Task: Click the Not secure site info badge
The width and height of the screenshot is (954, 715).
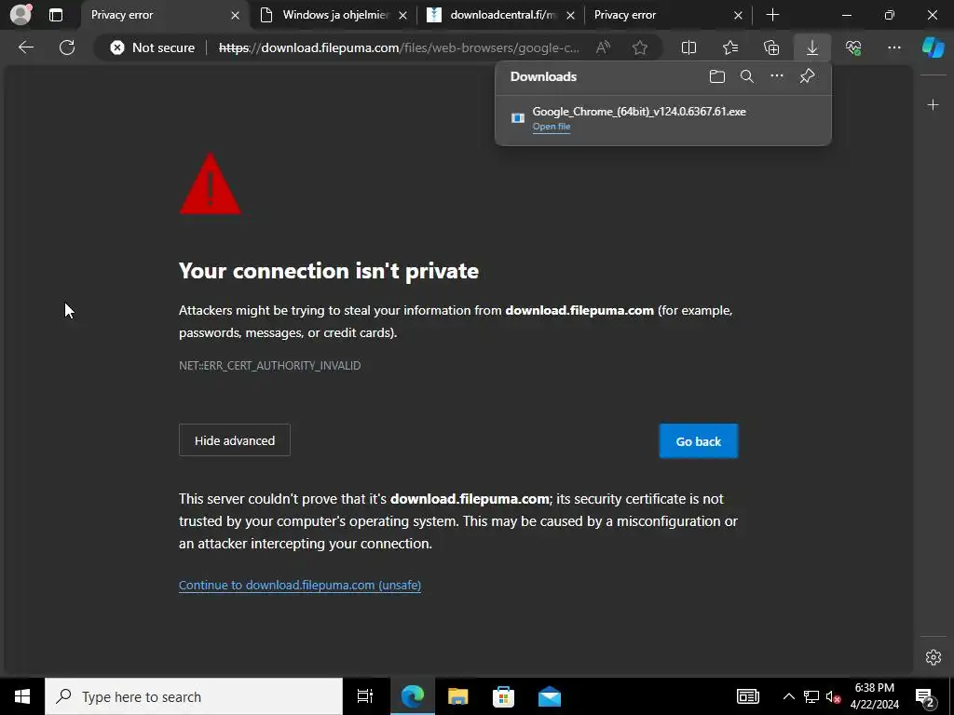Action: (152, 47)
